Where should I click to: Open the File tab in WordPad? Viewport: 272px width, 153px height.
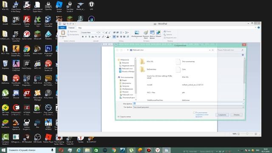coord(62,28)
